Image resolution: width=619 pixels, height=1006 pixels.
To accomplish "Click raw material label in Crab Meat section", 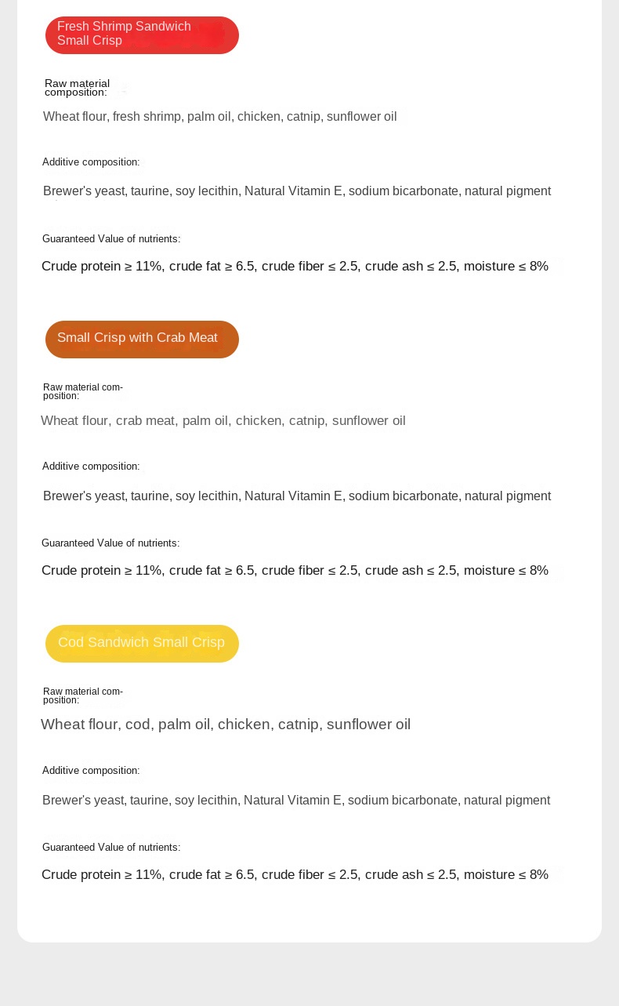I will [83, 391].
